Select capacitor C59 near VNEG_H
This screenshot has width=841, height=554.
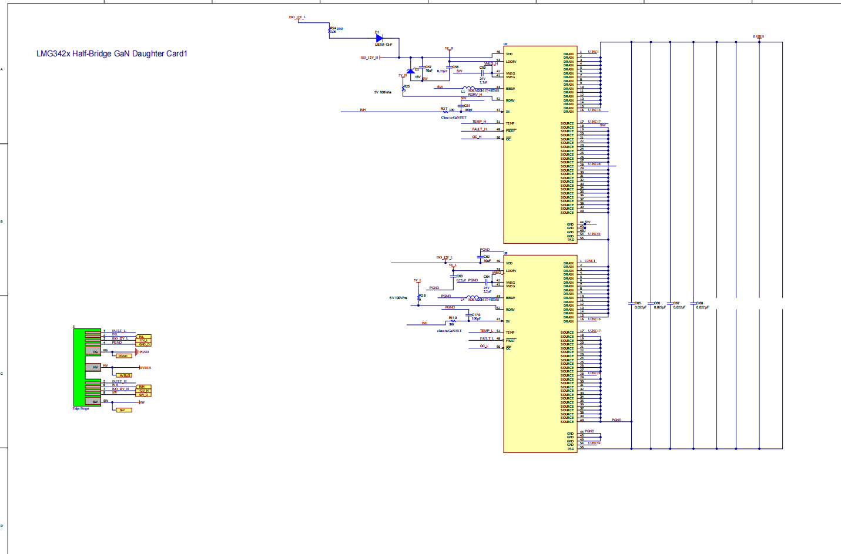pos(483,73)
